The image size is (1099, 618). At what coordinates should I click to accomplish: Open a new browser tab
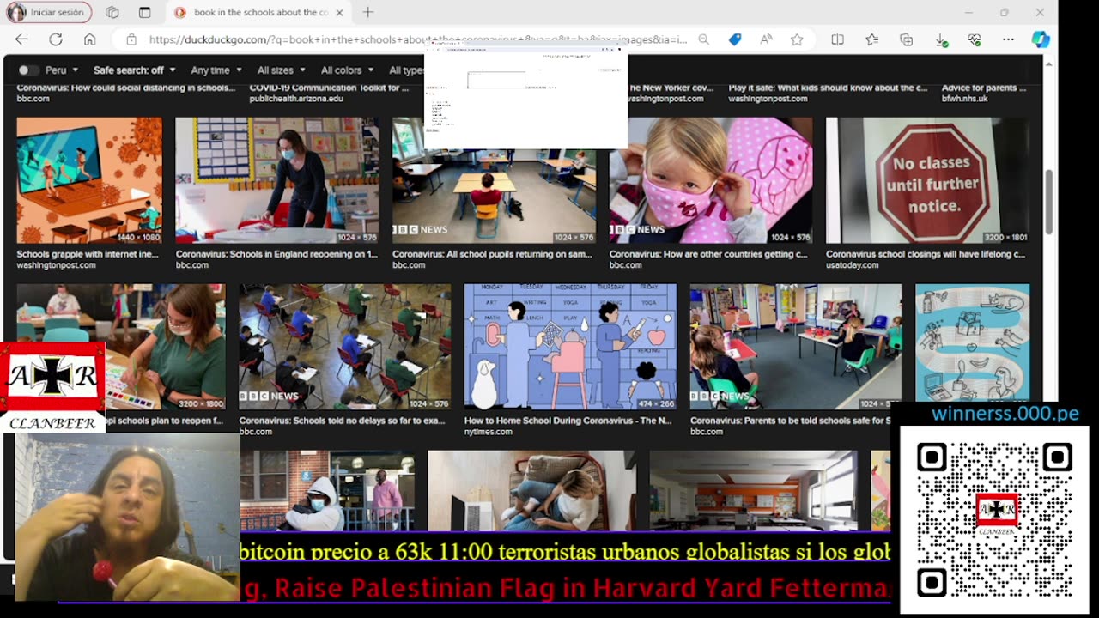[367, 12]
